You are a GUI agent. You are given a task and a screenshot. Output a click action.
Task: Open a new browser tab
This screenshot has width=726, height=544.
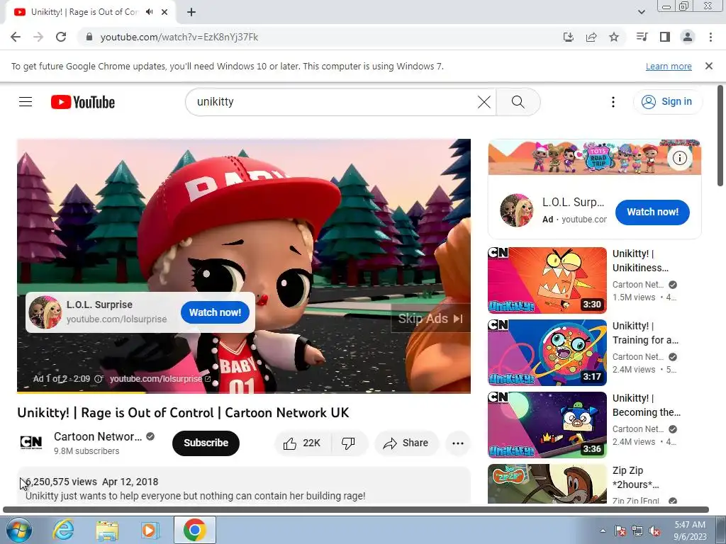point(191,12)
